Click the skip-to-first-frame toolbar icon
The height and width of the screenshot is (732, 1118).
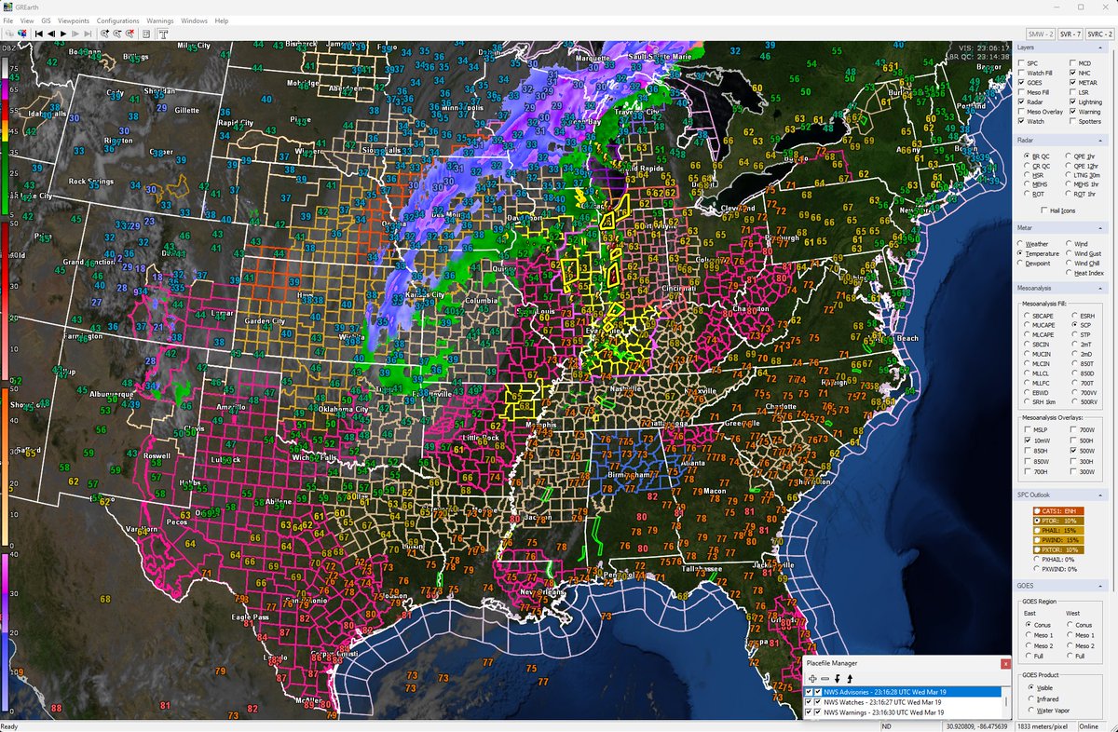[37, 34]
